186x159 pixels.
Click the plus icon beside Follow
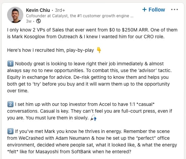[144, 9]
